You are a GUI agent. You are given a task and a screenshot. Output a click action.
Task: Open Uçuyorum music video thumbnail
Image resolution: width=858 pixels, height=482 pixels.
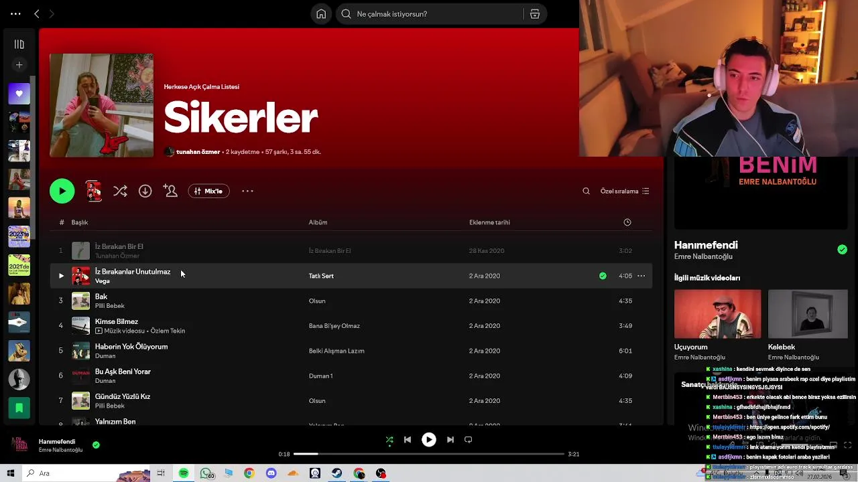click(x=717, y=314)
